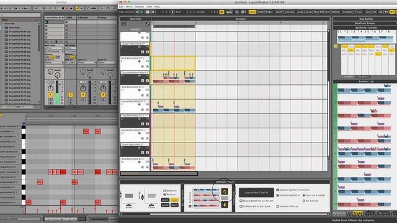Open the View menu

149,7
